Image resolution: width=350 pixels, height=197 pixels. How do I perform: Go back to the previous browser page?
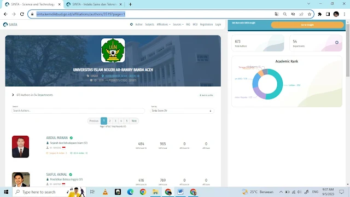pyautogui.click(x=5, y=14)
